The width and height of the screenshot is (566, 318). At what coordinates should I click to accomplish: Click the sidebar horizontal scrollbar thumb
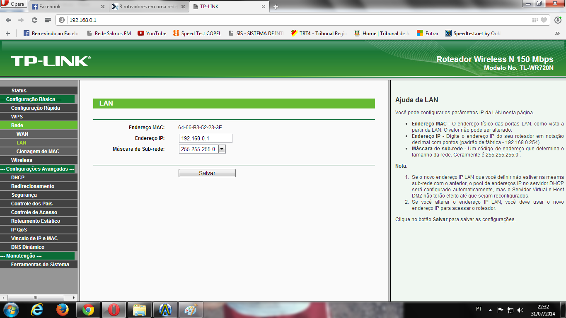[36, 297]
